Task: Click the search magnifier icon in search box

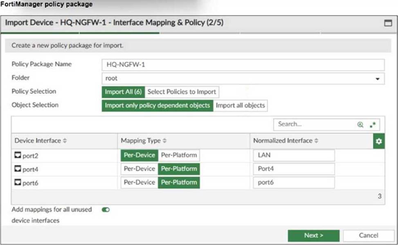Action: point(360,125)
